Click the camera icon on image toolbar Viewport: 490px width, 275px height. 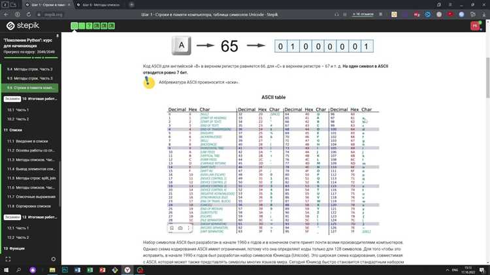coord(179,229)
